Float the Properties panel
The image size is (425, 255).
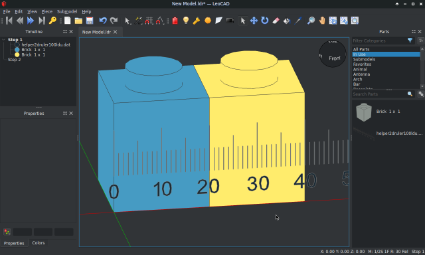click(x=65, y=114)
